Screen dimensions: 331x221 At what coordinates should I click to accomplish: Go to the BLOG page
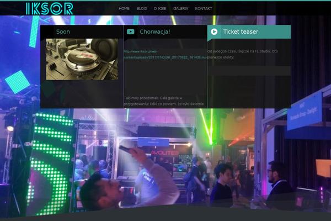point(141,8)
